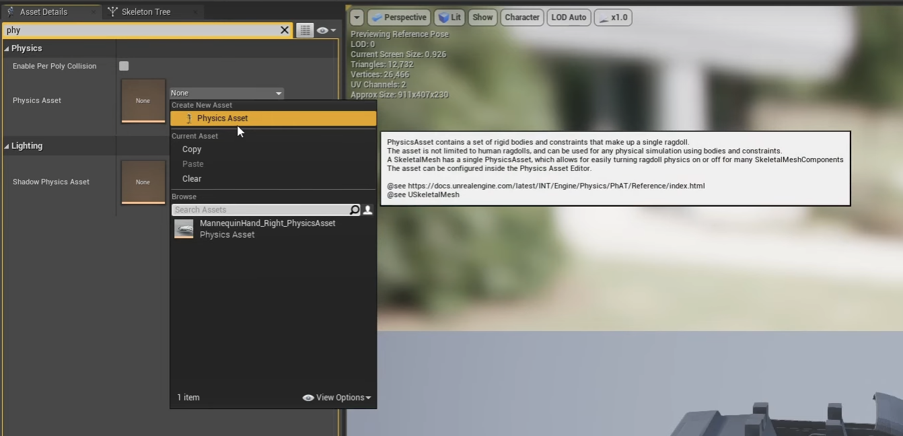
Task: Click the Physics Asset None thumbnail
Action: 143,101
